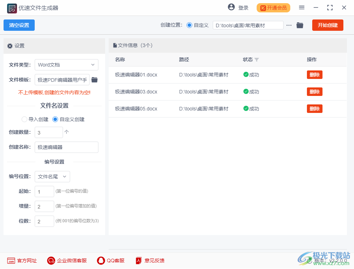
Task: Click the template folder browse icon
Action: point(95,80)
